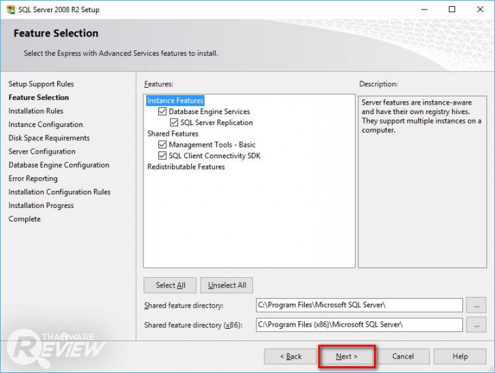Click the Database Engine Configuration step
The image size is (495, 373).
58,165
